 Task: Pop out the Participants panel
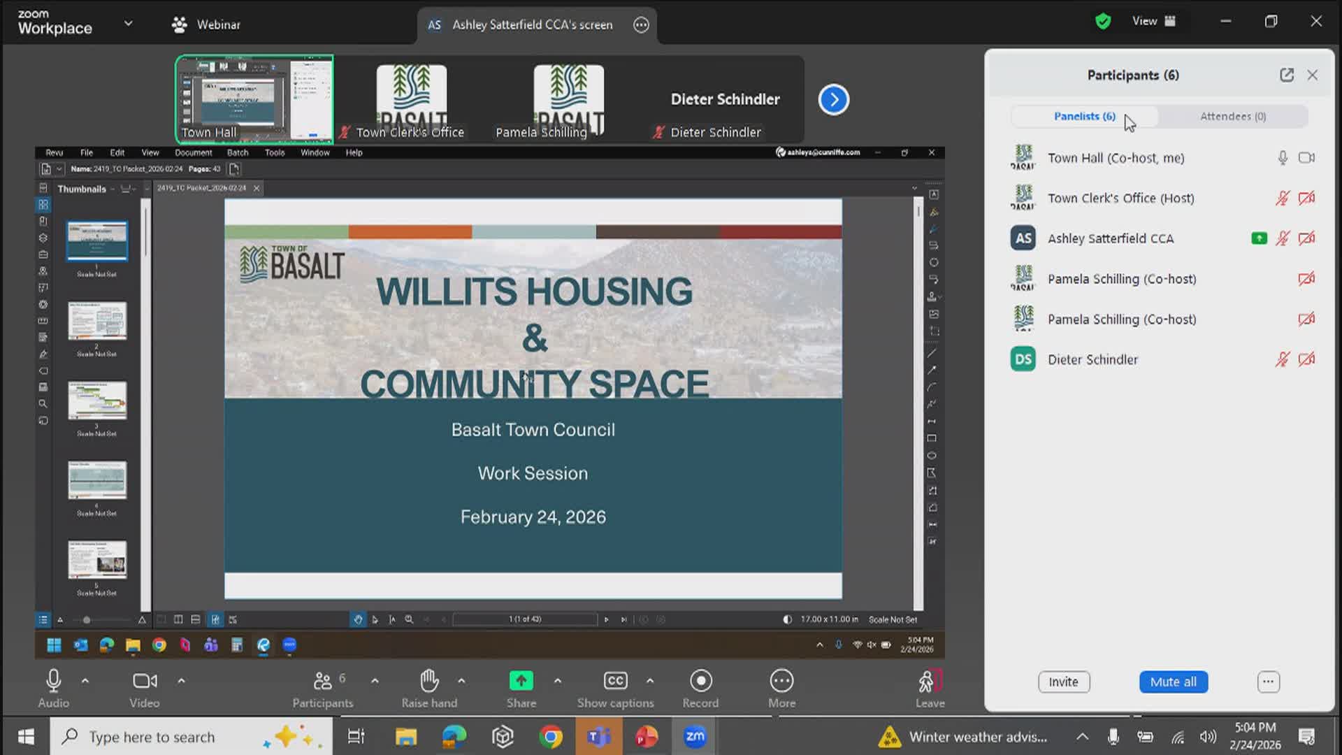tap(1287, 75)
